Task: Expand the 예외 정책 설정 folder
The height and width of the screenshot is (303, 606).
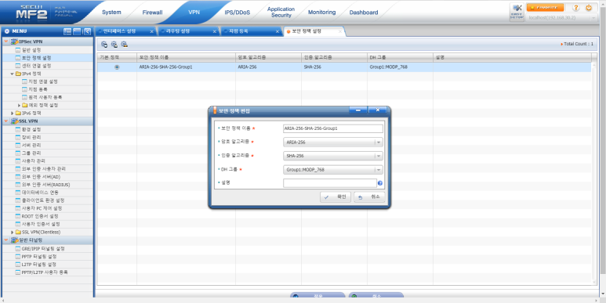Action: (x=20, y=106)
